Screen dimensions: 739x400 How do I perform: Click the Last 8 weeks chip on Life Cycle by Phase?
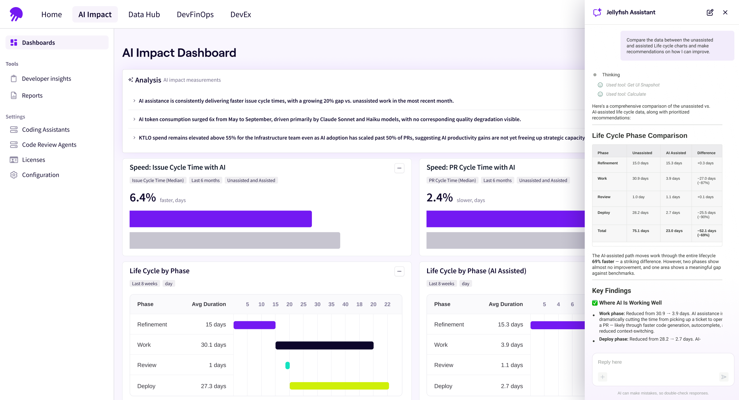coord(144,284)
